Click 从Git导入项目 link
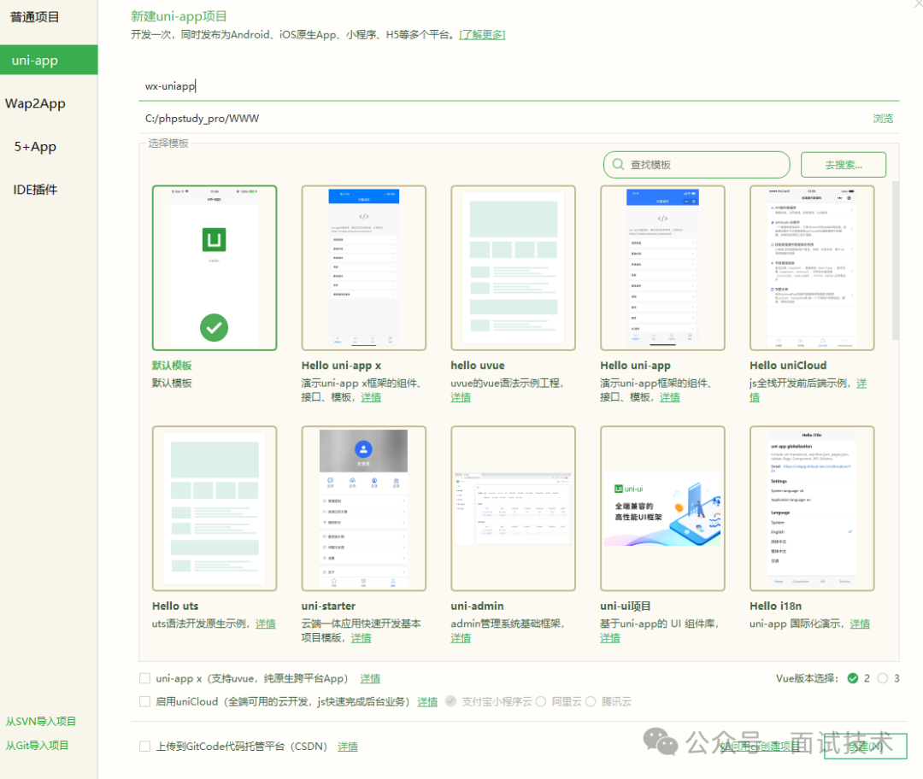 pos(37,746)
